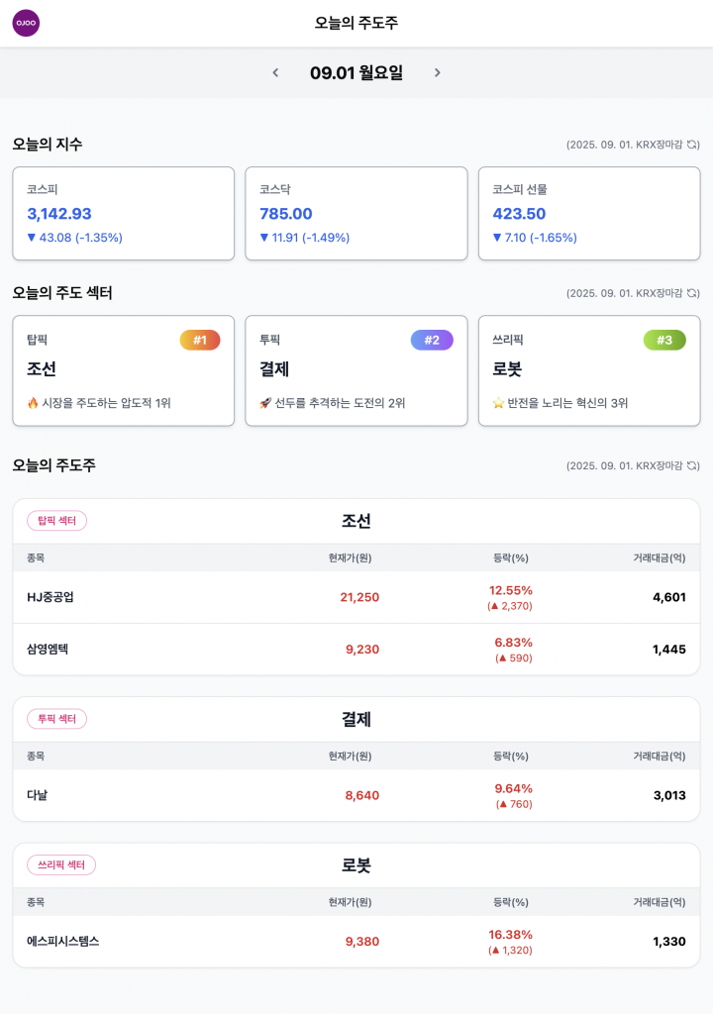Open the 코스피 index card

(x=123, y=214)
